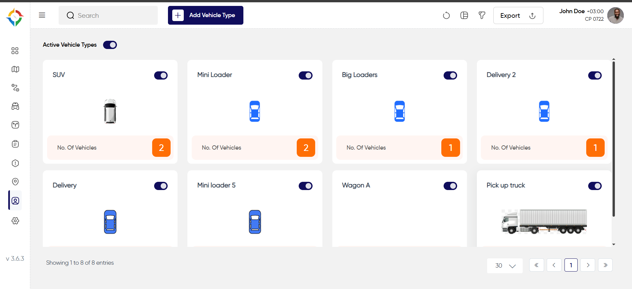Click the Delivery 2 car icon
The image size is (632, 289).
(544, 111)
